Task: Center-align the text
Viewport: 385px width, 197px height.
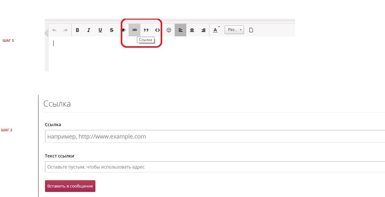Action: (x=192, y=30)
